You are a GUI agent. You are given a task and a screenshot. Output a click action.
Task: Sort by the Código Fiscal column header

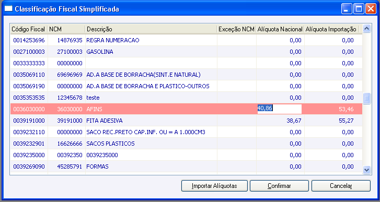29,29
